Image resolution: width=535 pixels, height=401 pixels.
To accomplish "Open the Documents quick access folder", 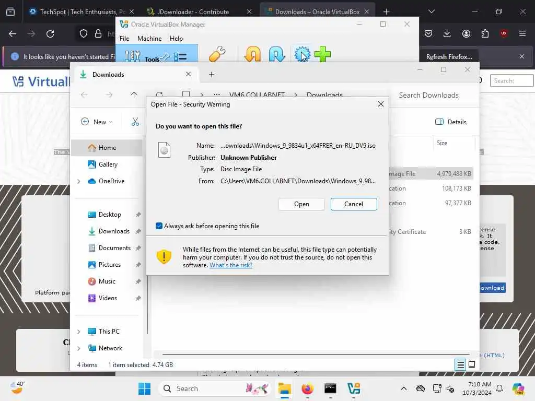I will 114,248.
